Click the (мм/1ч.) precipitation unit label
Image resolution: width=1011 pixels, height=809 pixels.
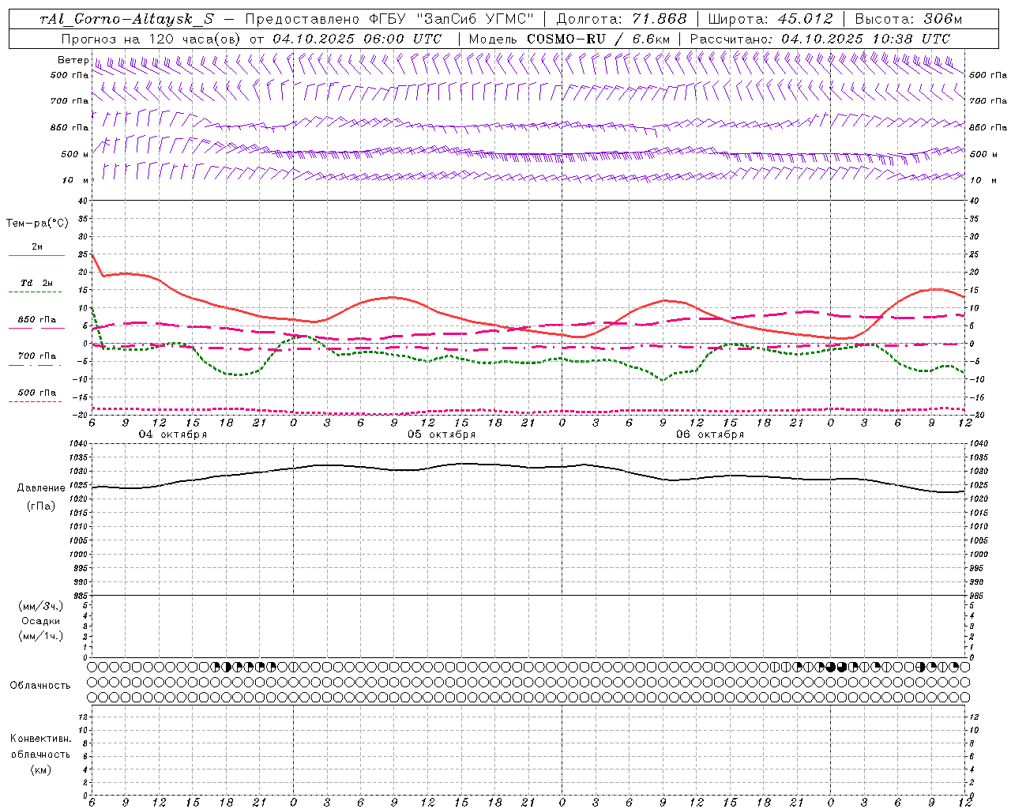pos(41,636)
